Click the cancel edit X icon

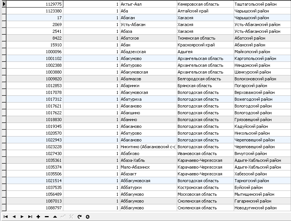[x=71, y=217]
